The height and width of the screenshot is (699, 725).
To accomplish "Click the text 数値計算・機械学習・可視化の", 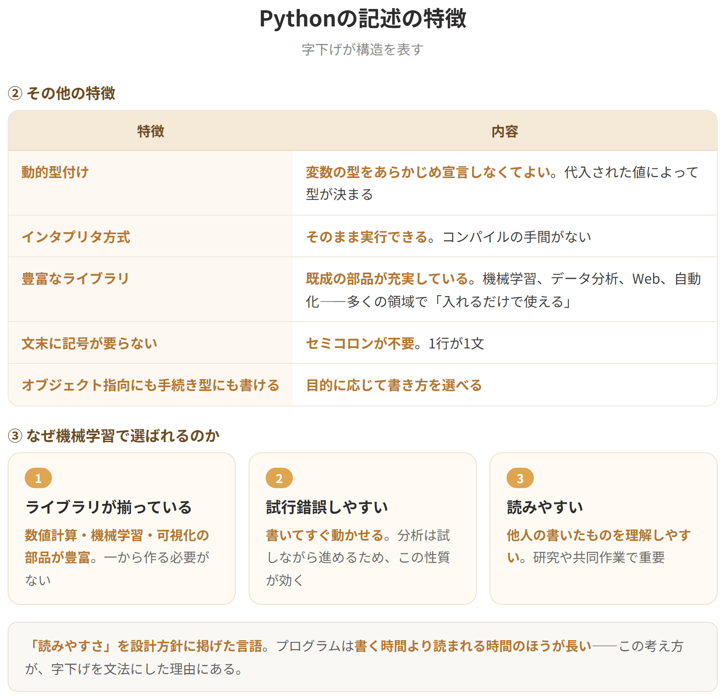I will 117,535.
